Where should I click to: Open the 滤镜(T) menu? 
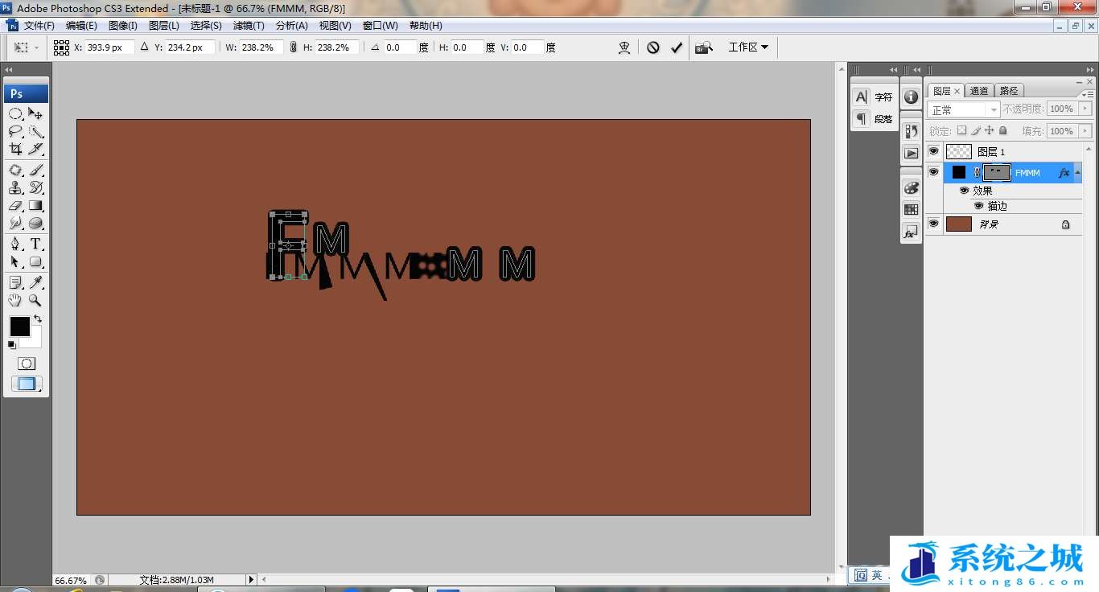(247, 26)
